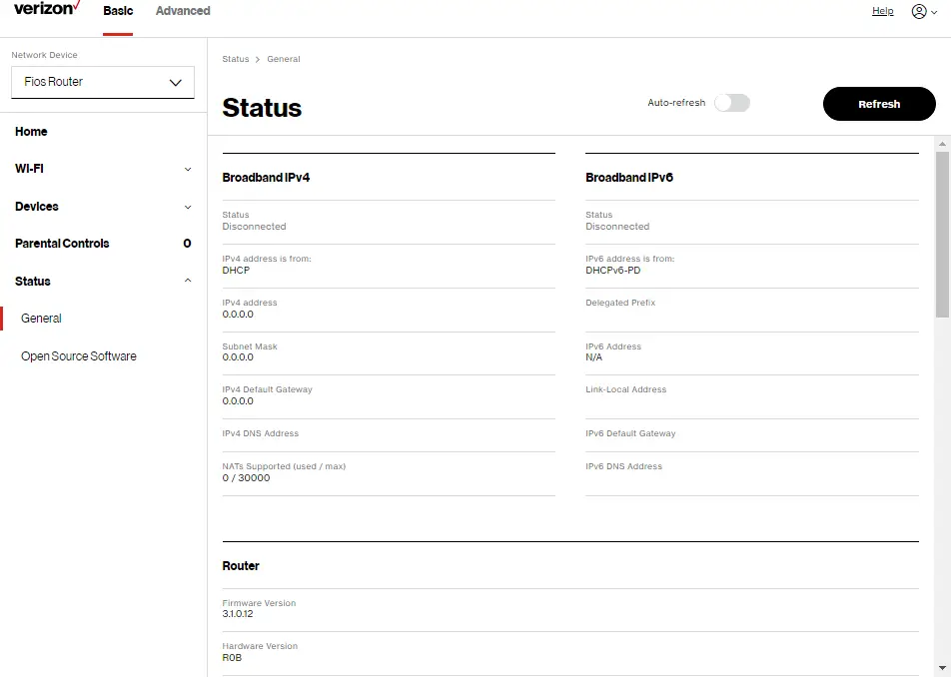Go to Home in the sidebar
The width and height of the screenshot is (951, 677).
[31, 131]
